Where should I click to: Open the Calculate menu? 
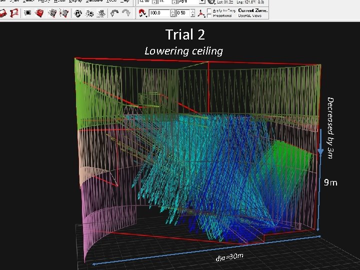94,1
